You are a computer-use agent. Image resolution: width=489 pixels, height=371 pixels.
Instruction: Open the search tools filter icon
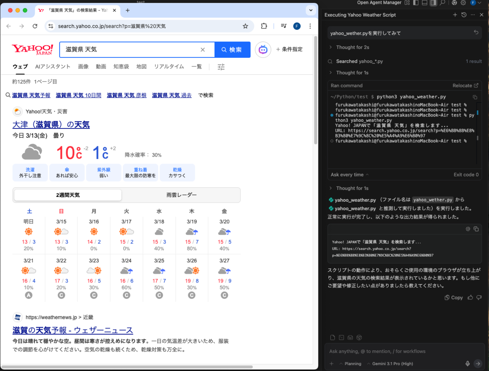point(221,67)
